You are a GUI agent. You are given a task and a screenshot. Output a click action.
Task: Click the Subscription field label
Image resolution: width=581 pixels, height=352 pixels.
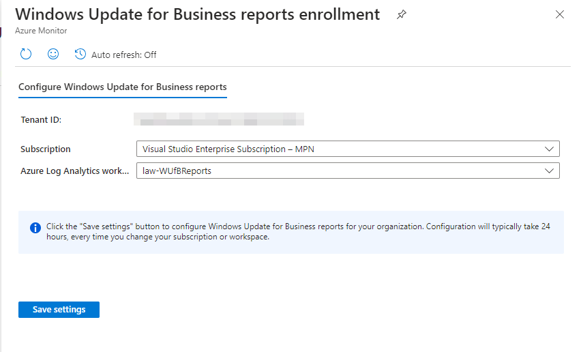point(46,149)
